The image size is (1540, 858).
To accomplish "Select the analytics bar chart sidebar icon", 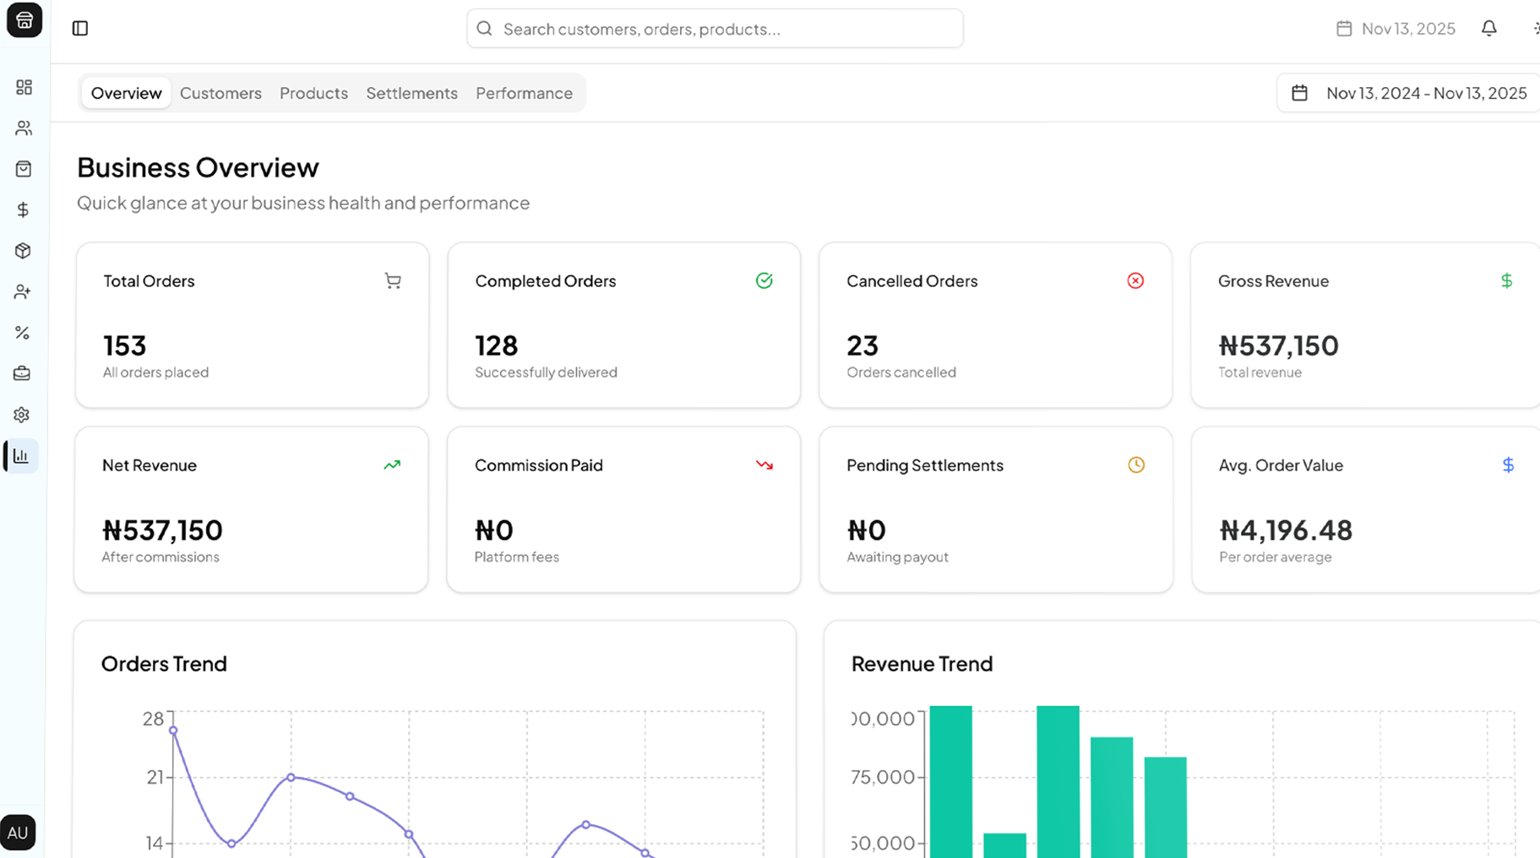I will tap(21, 456).
